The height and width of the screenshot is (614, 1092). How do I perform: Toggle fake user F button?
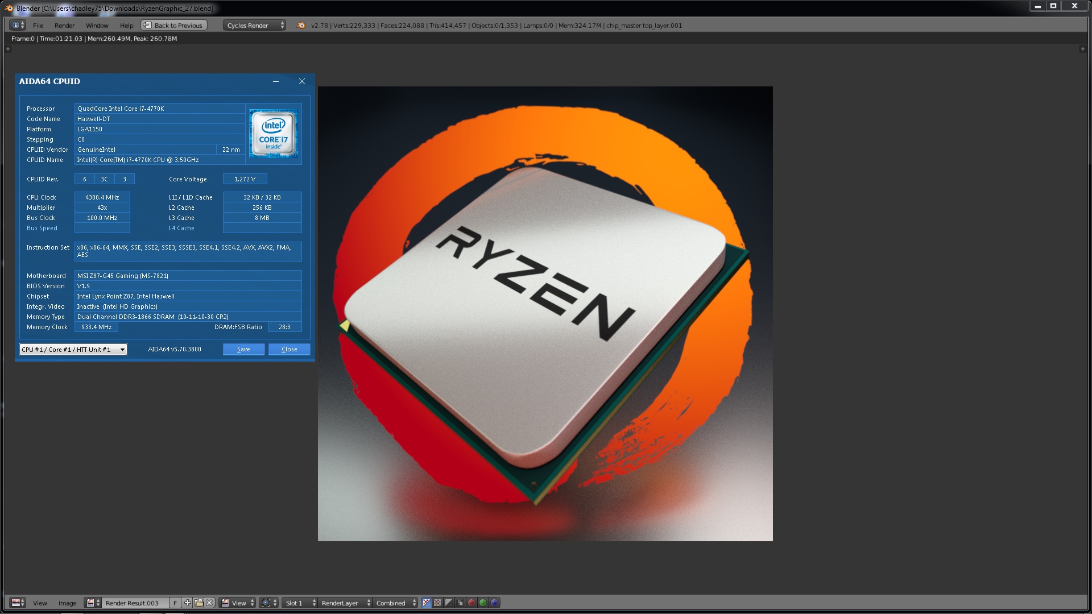[x=175, y=603]
